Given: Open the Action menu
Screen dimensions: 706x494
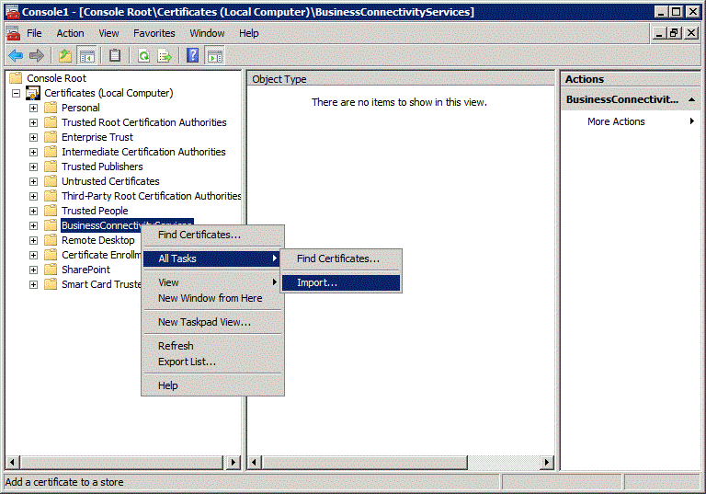Looking at the screenshot, I should [70, 33].
